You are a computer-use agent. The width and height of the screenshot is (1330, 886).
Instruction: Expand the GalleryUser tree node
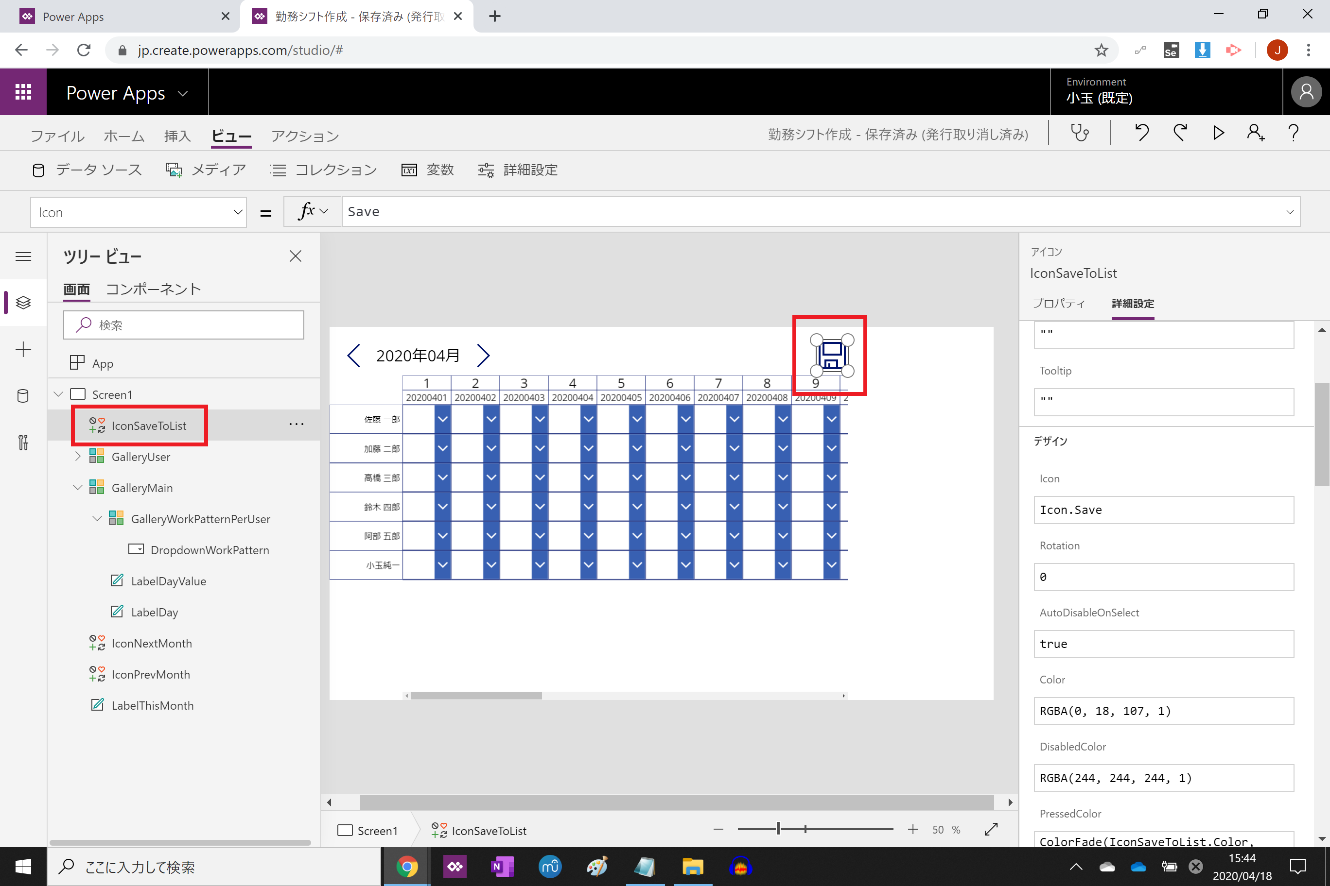point(77,457)
